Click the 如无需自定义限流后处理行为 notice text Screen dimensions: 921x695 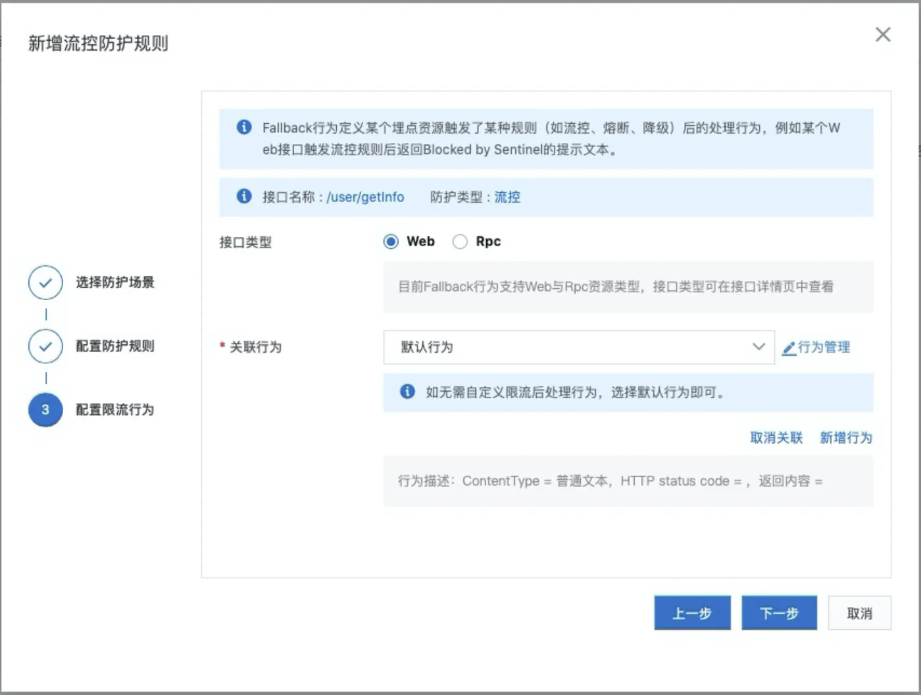click(576, 392)
